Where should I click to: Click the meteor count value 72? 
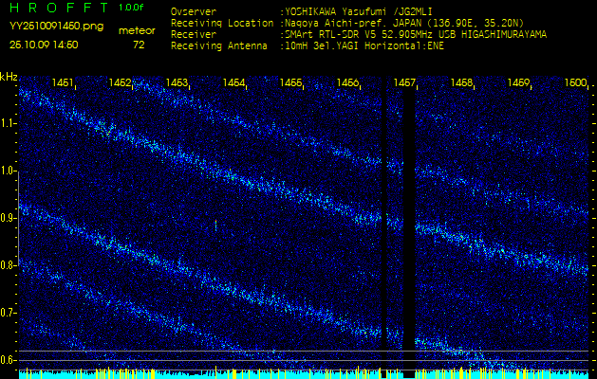pos(139,45)
